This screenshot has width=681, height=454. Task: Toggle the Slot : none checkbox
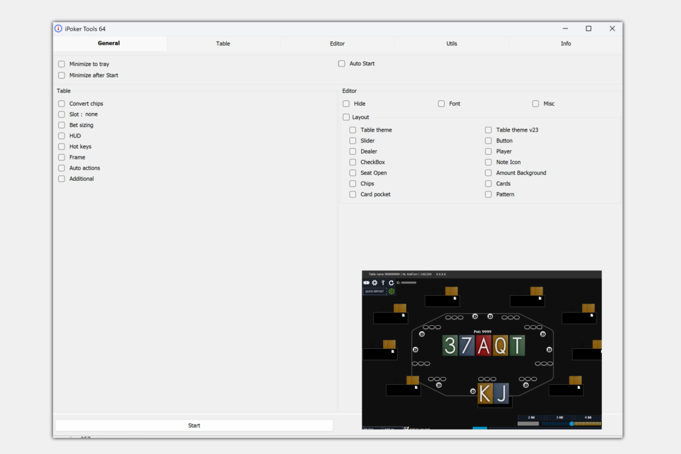(62, 114)
